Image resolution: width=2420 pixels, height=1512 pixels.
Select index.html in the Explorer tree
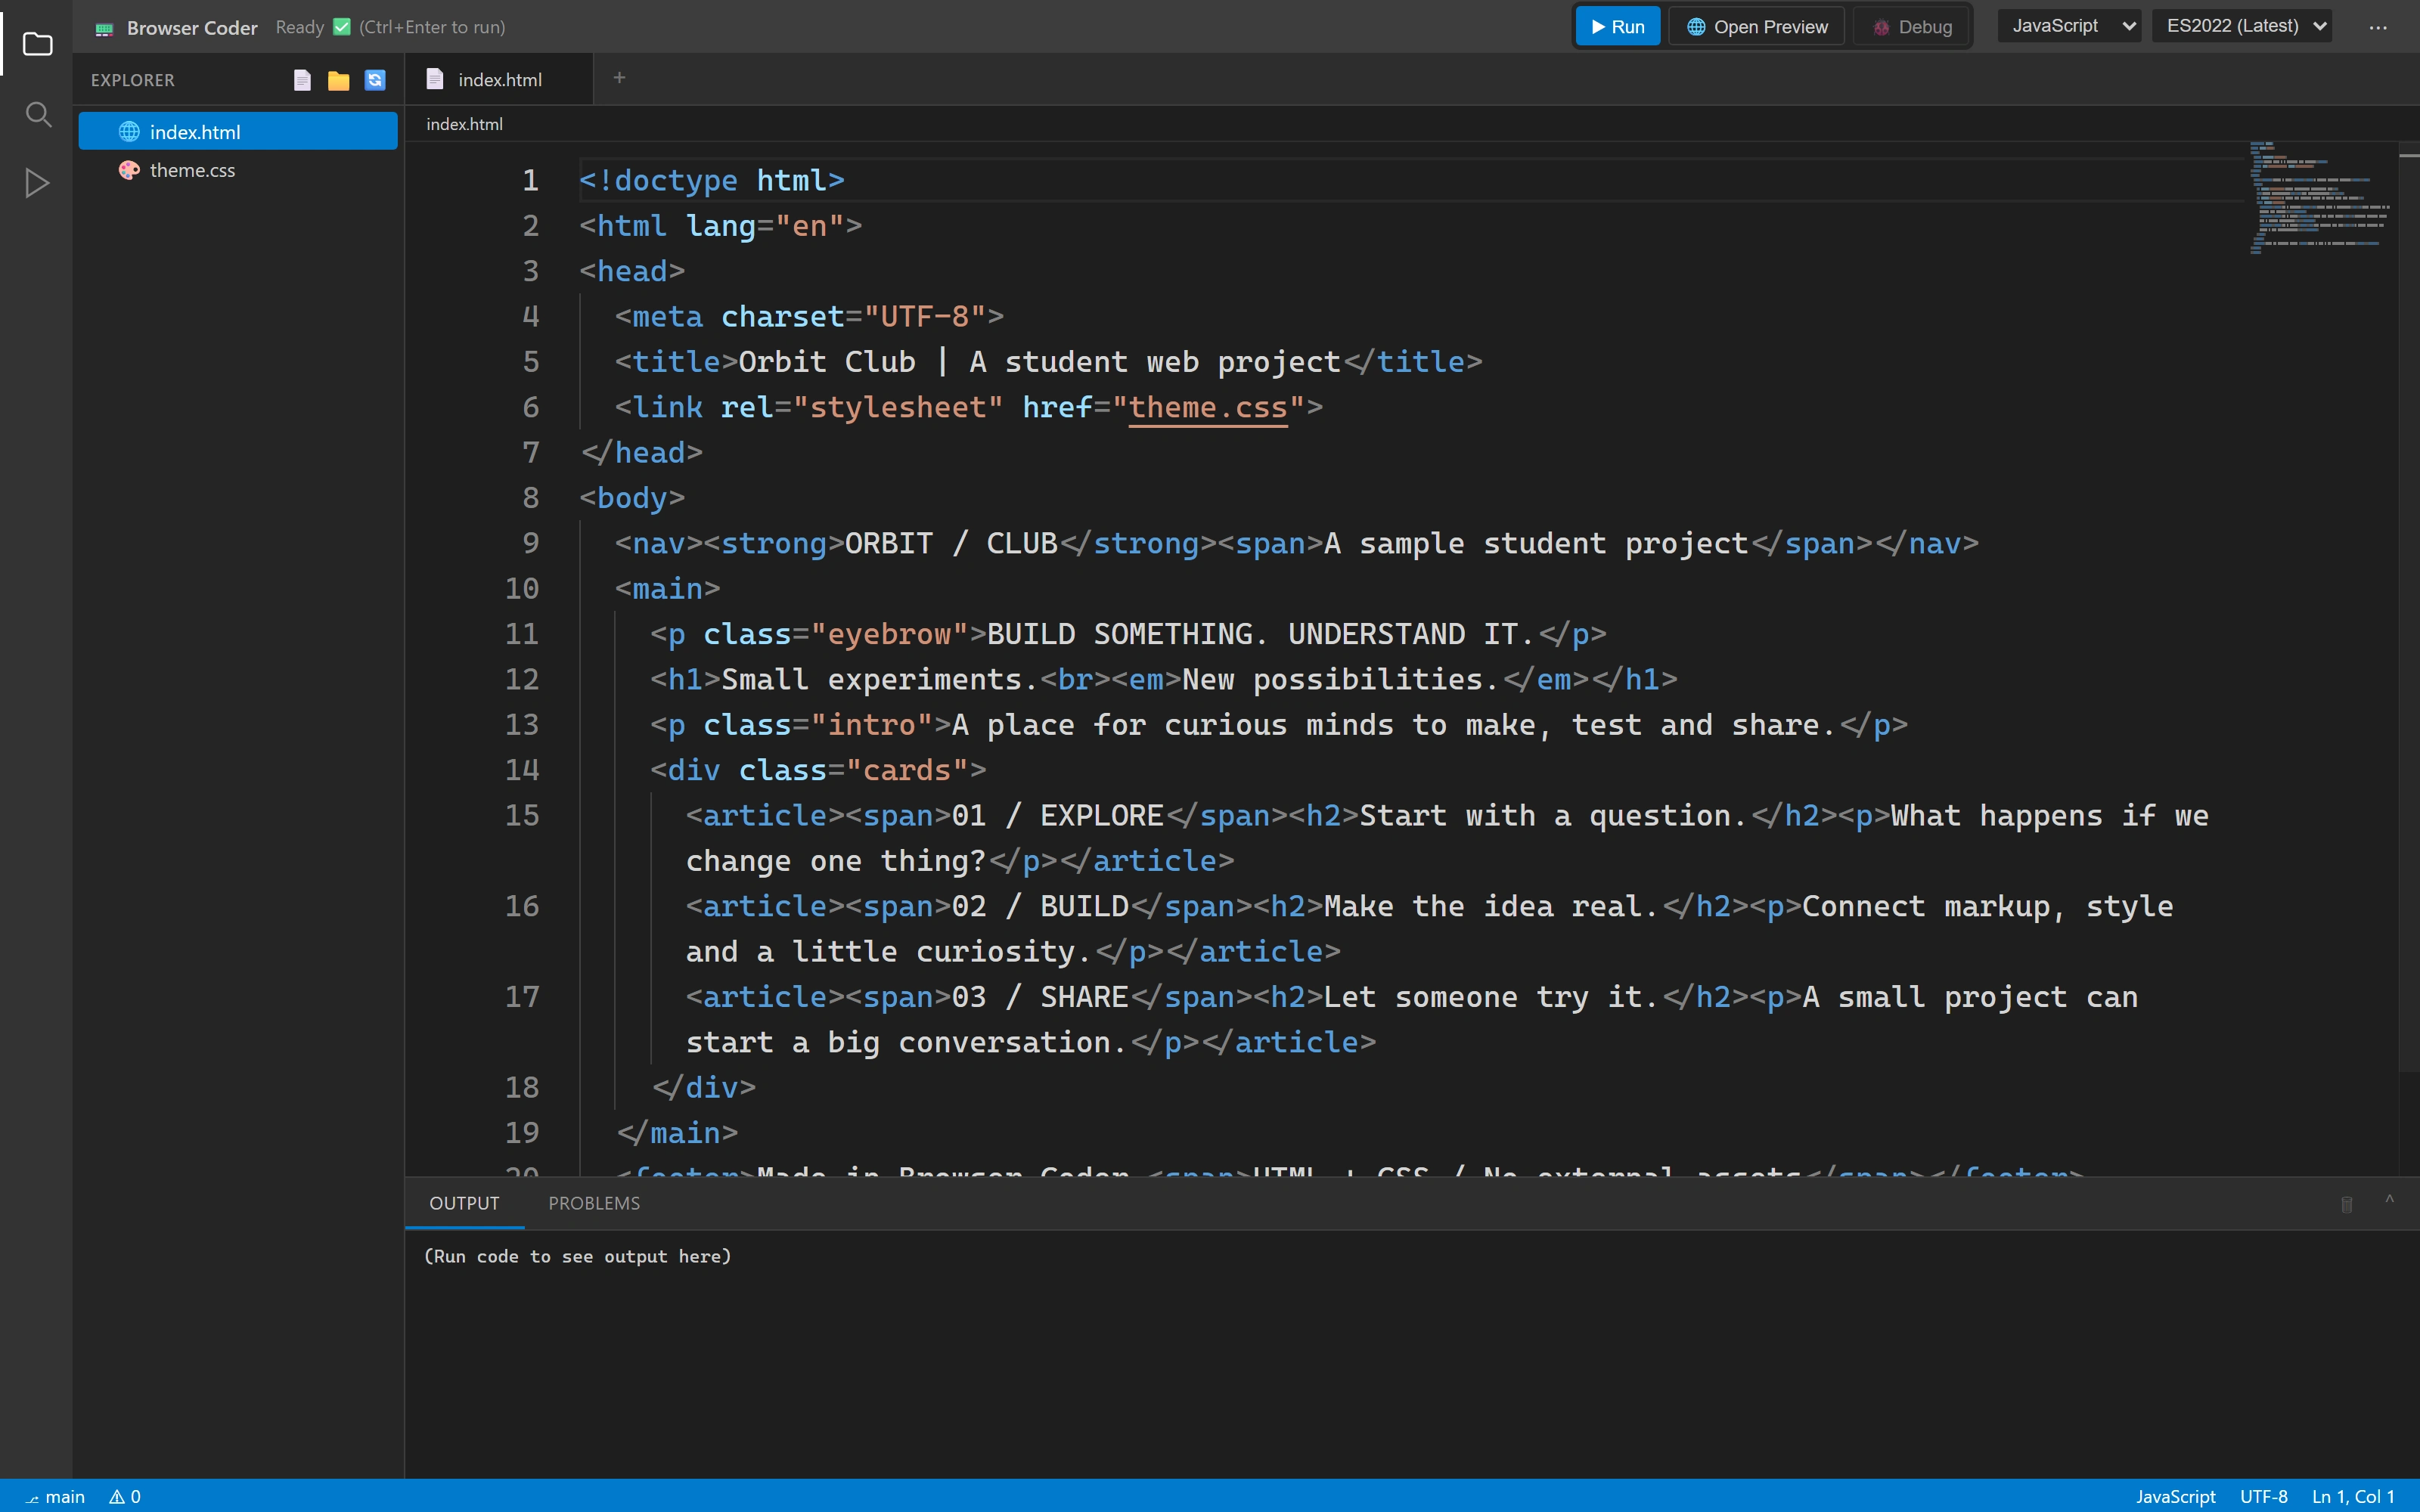tap(238, 132)
